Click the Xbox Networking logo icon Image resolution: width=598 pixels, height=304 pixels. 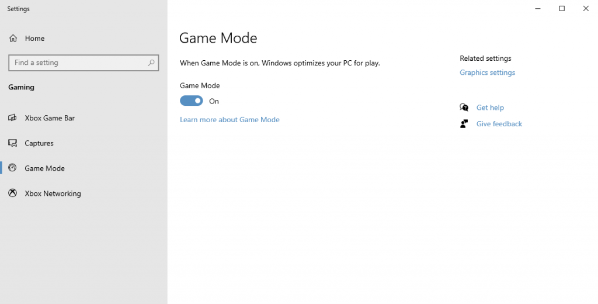click(x=12, y=194)
